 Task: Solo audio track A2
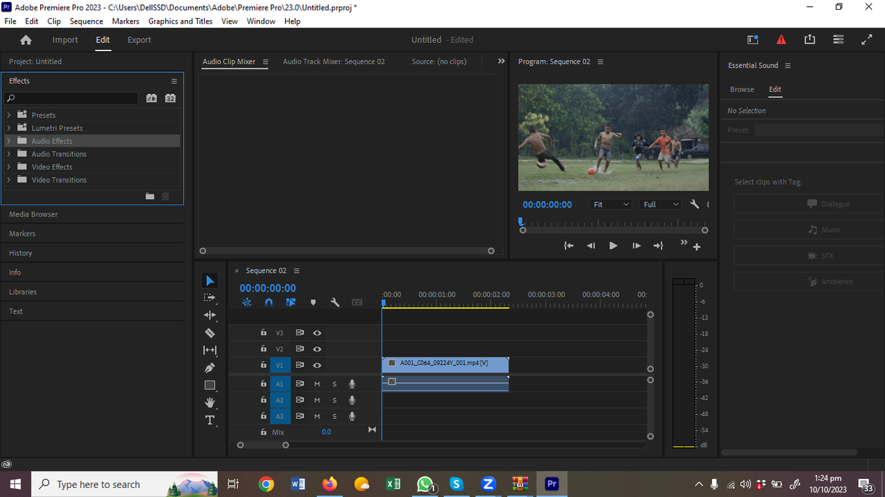point(335,400)
